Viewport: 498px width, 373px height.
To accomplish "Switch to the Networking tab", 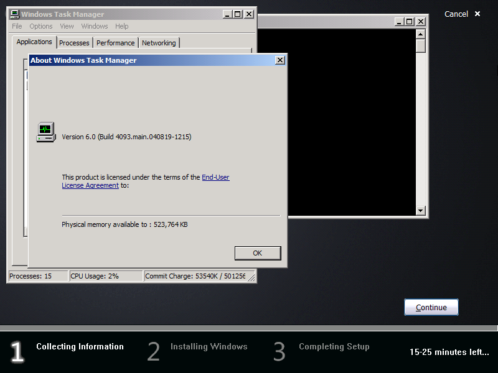I will (x=159, y=43).
